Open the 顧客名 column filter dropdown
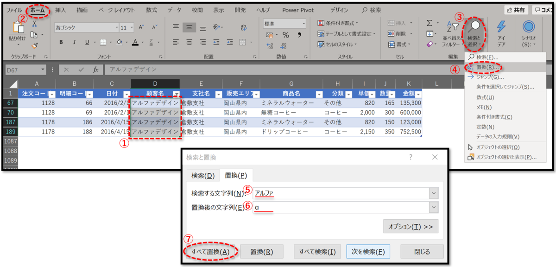556x267 pixels. [x=177, y=93]
